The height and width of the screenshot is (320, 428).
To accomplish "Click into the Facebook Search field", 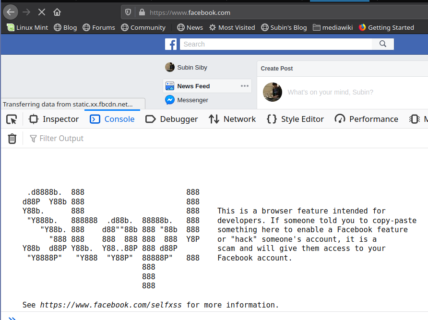I will (x=276, y=44).
